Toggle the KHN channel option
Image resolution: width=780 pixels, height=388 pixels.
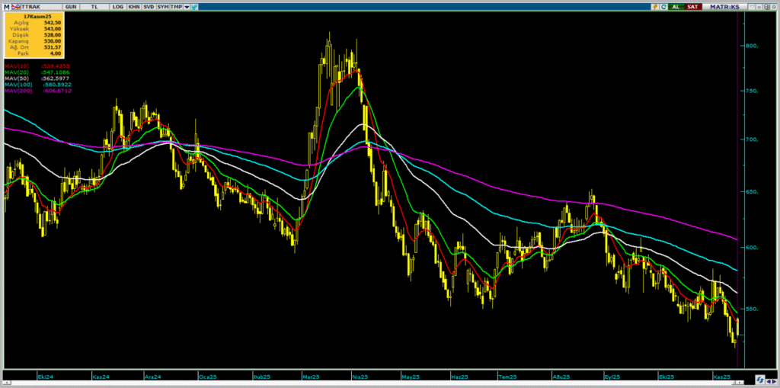133,6
